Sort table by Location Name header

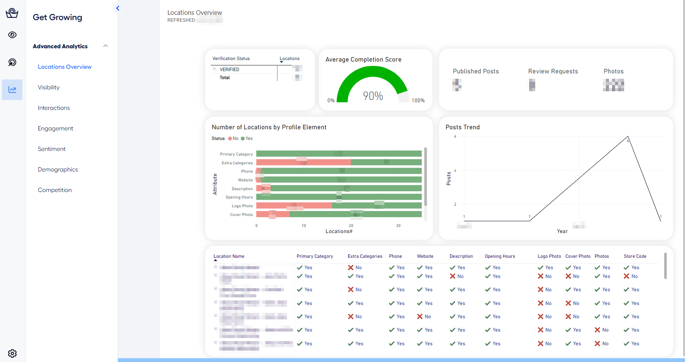[229, 256]
